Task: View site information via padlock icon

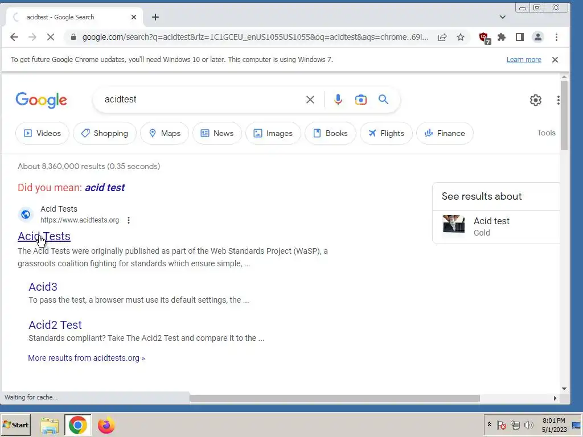Action: (x=73, y=37)
